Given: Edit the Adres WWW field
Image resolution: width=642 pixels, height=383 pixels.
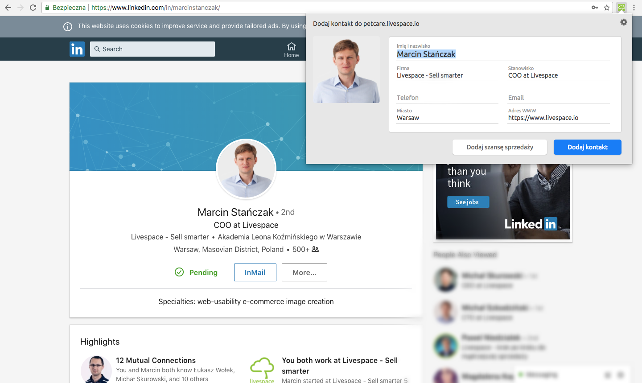Looking at the screenshot, I should click(x=559, y=118).
